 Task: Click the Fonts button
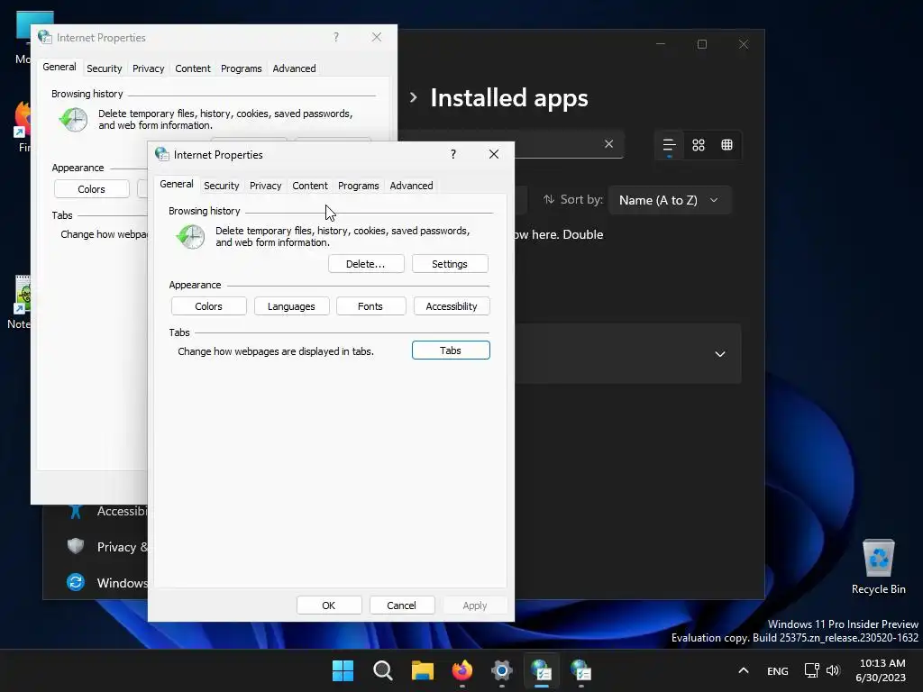pyautogui.click(x=370, y=306)
